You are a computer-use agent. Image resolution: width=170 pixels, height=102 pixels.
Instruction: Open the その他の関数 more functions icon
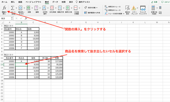tap(76, 8)
